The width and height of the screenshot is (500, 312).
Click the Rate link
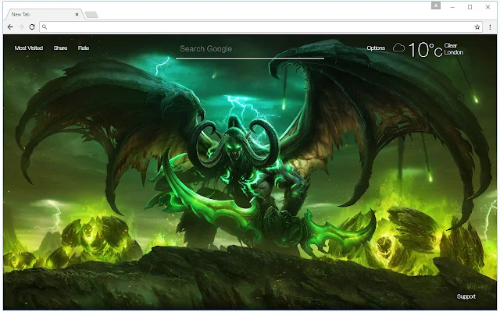point(84,48)
